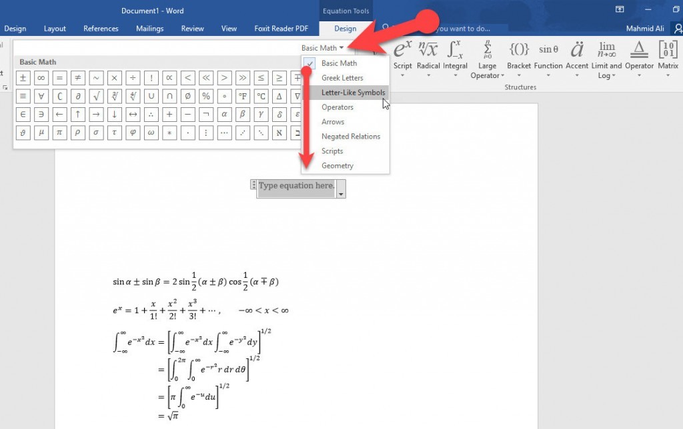Choose Scripts from the symbol list

(345, 151)
